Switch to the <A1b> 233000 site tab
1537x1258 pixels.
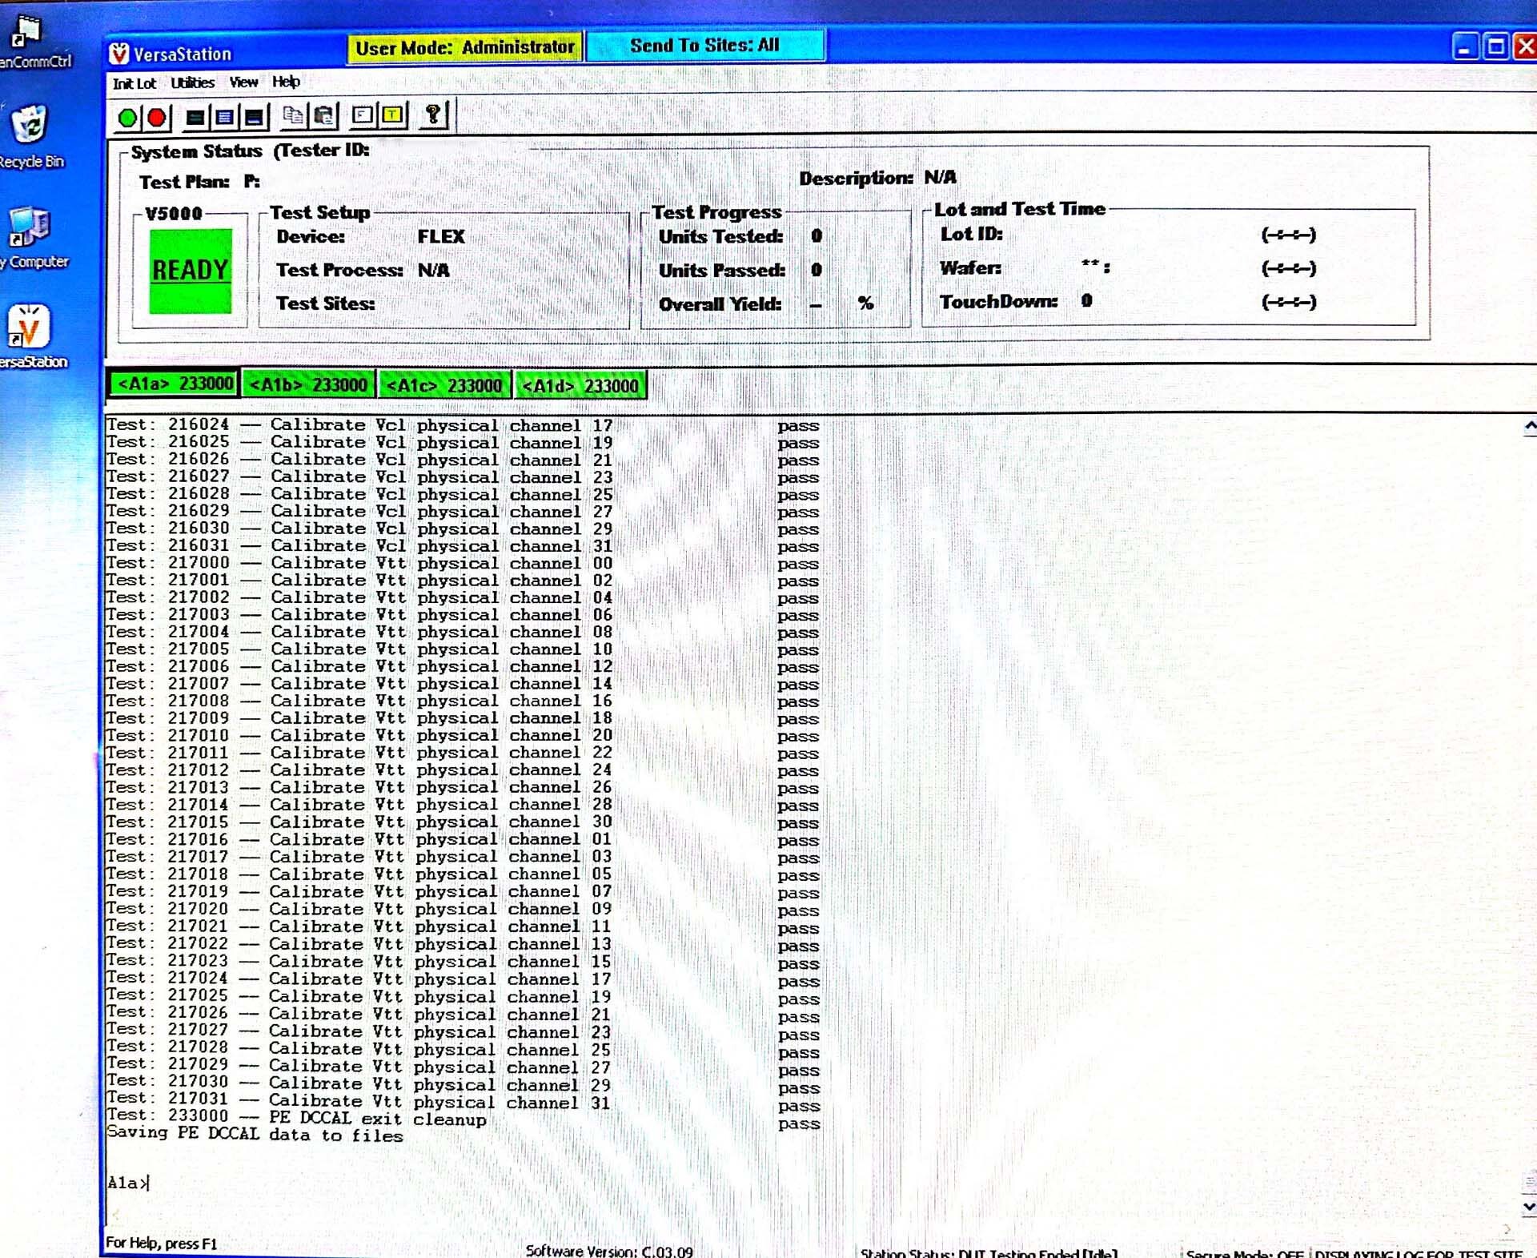[308, 385]
